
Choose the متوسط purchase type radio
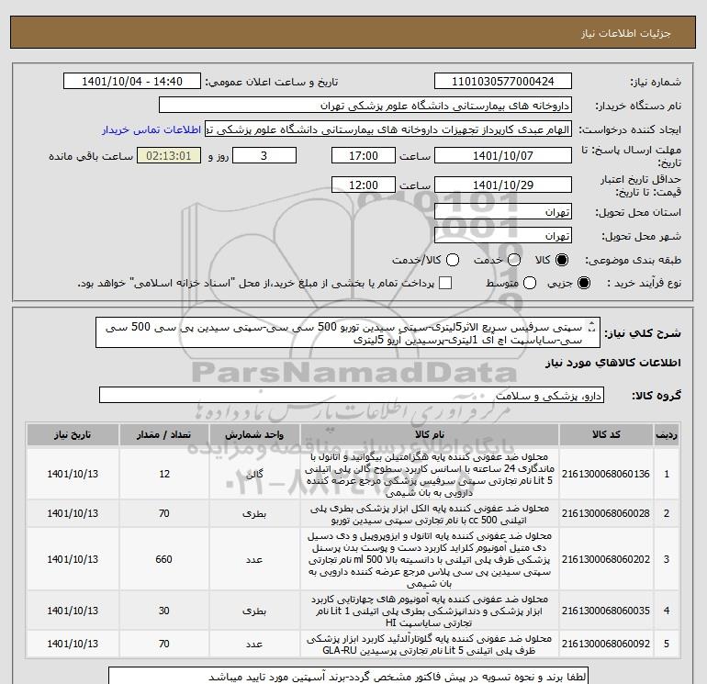530,283
